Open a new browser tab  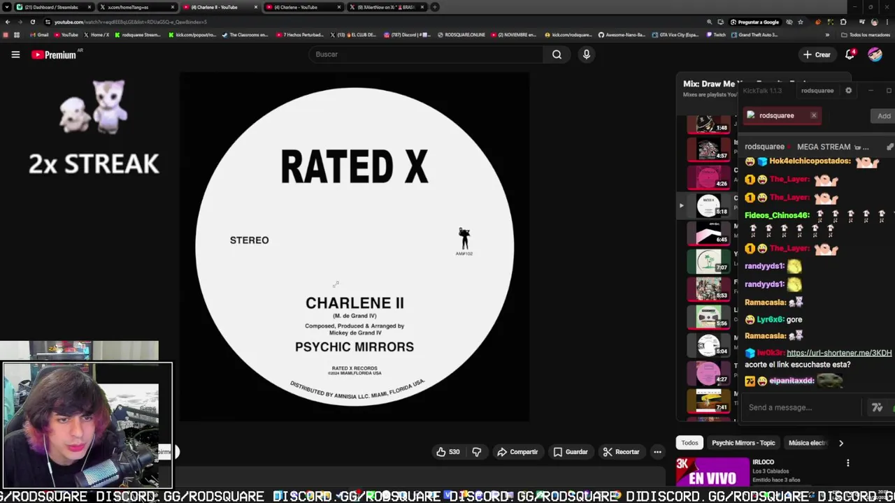tap(435, 7)
